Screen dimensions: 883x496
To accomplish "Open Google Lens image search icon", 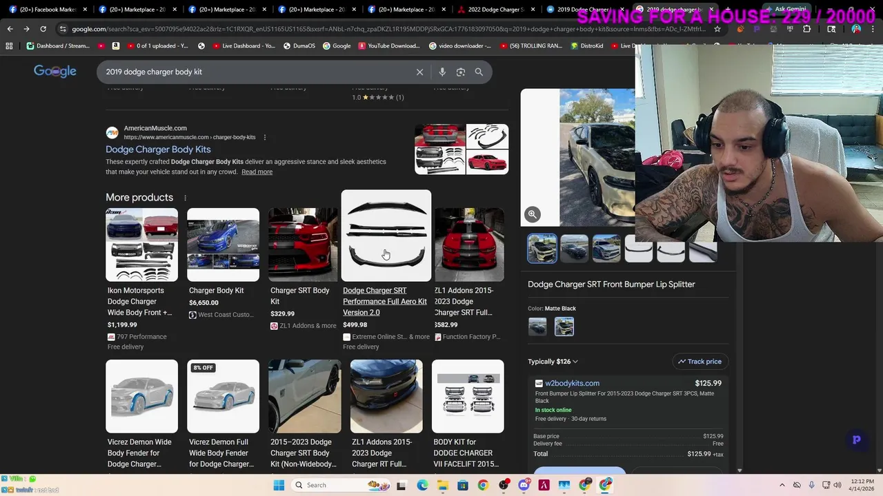I will [461, 72].
